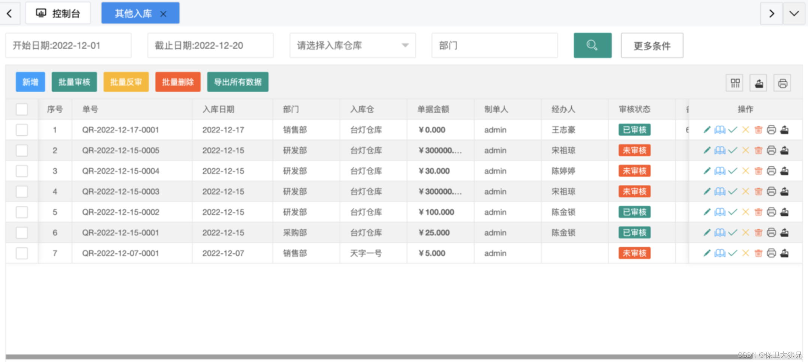The height and width of the screenshot is (362, 808).
Task: Check the box for row 2 QR-2022-12-15-0005
Action: tap(22, 150)
